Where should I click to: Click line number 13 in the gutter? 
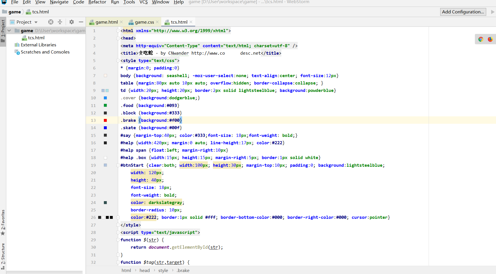point(93,120)
